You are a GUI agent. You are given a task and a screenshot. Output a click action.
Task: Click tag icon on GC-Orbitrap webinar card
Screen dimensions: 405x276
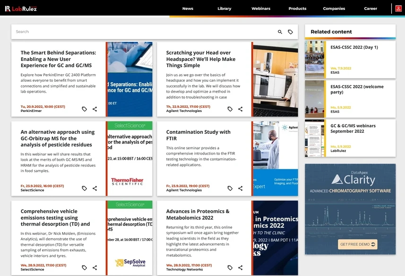[84, 188]
